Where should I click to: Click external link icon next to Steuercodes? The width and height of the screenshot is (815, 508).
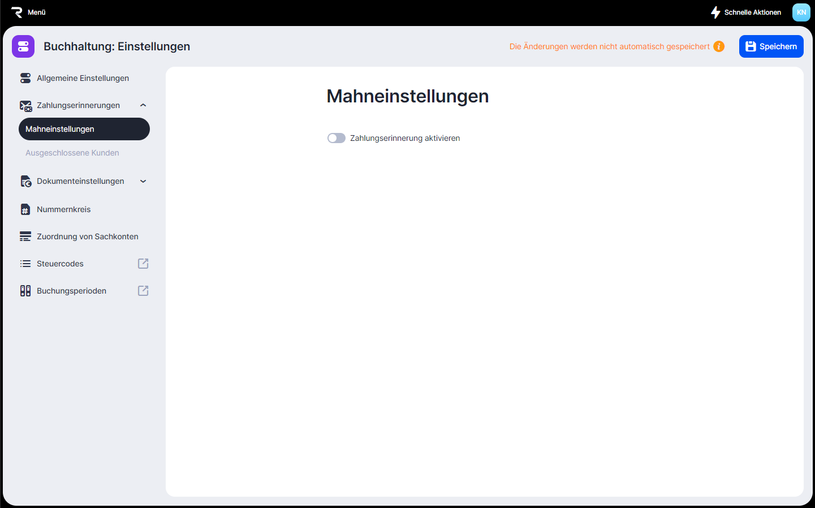[143, 264]
